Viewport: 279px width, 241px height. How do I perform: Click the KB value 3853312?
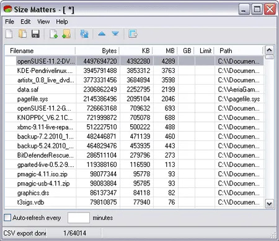(138, 70)
